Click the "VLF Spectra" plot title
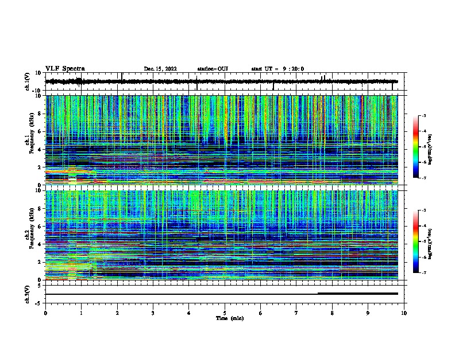The width and height of the screenshot is (455, 351). click(x=65, y=69)
